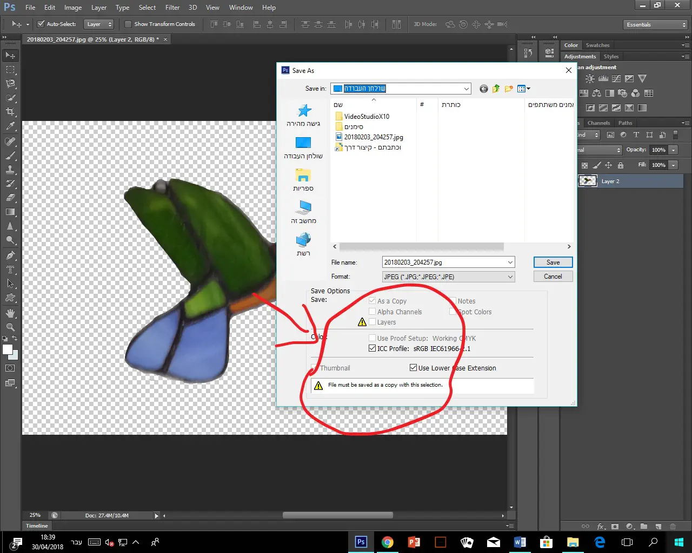Switch to the Swatches tab
This screenshot has width=692, height=553.
click(x=597, y=45)
